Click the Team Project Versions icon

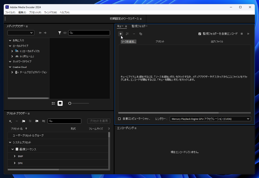point(17,72)
